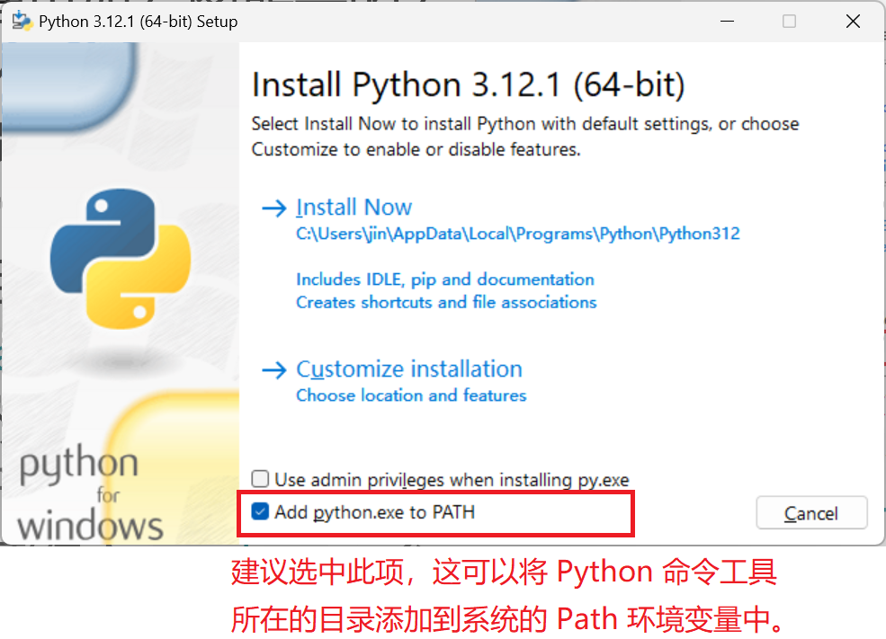Click the "Add python.exe to PATH" label text
This screenshot has height=639, width=886.
coord(374,512)
